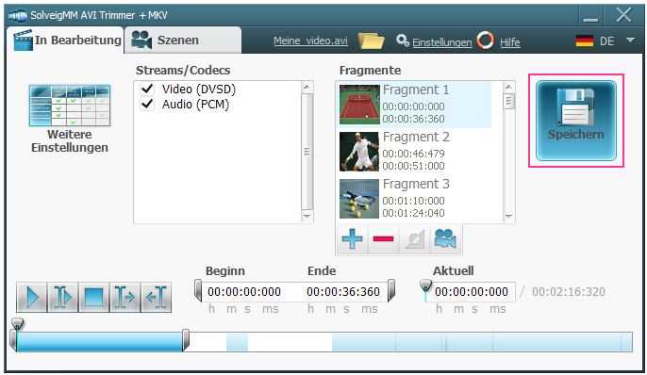The height and width of the screenshot is (375, 647).
Task: Open the Hilfe link
Action: (510, 42)
